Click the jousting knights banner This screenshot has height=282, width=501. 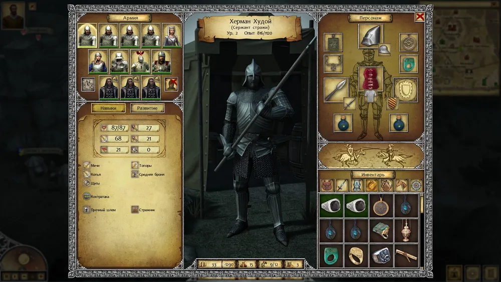click(371, 156)
